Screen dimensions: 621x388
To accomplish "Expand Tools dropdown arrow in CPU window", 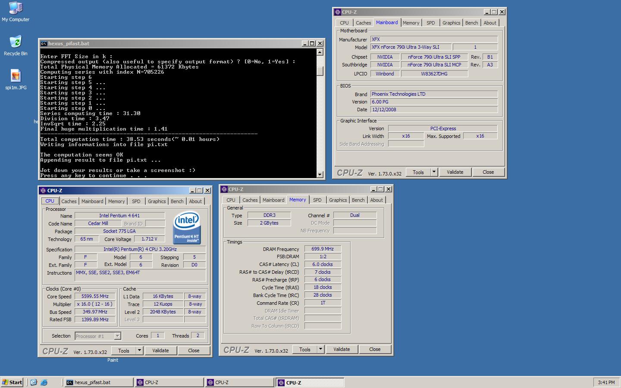I will pyautogui.click(x=140, y=350).
